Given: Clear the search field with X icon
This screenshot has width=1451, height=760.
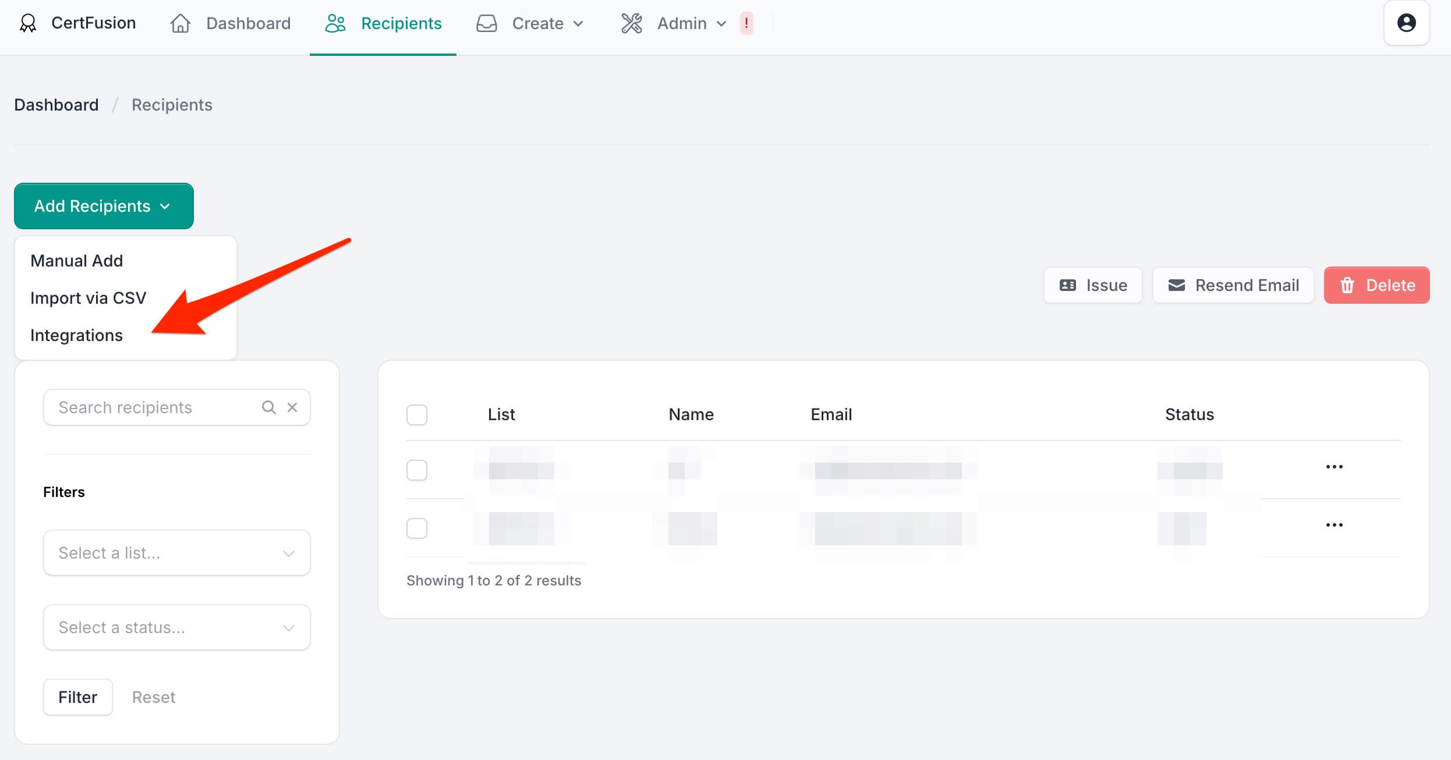Looking at the screenshot, I should 292,407.
